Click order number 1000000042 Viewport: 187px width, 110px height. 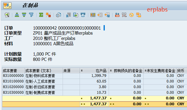[45, 28]
